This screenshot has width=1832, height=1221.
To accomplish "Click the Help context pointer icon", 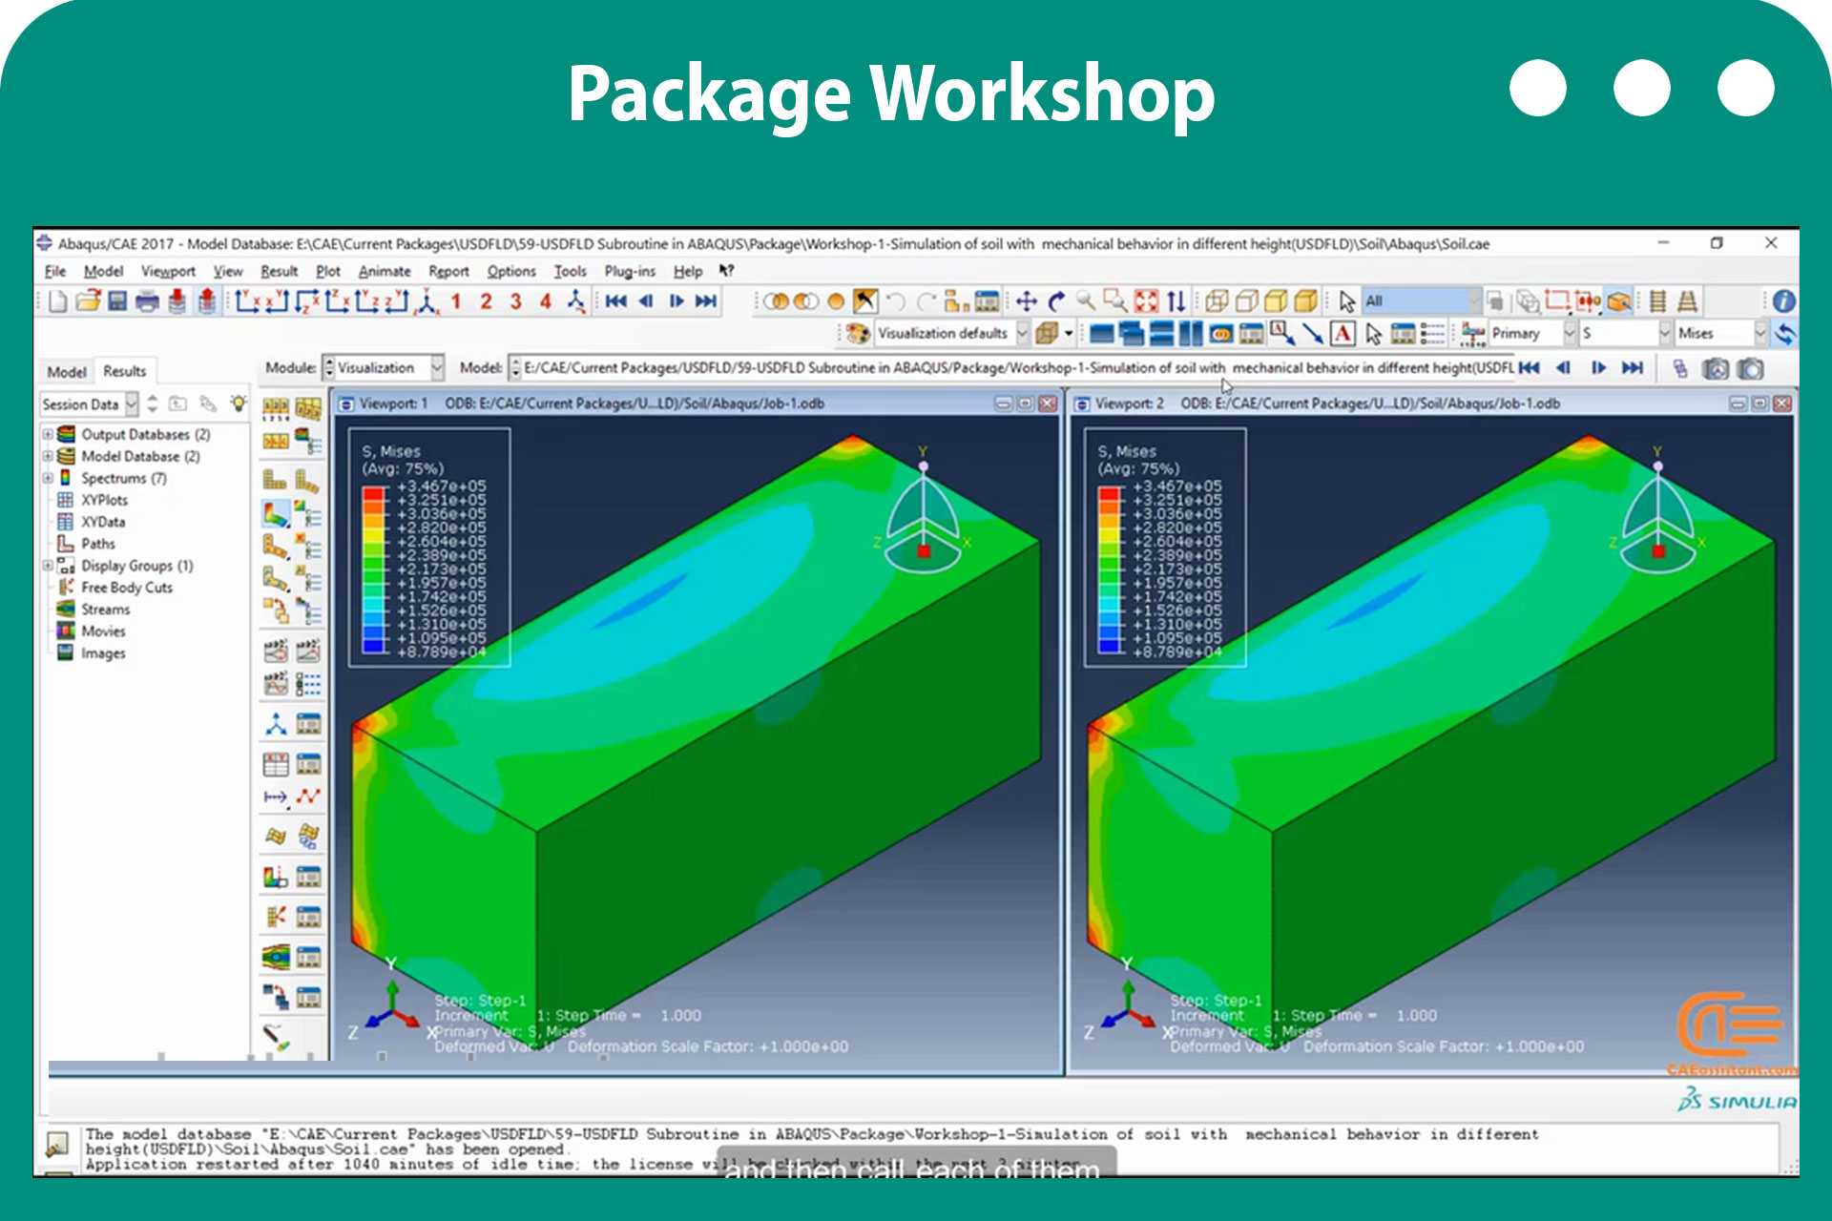I will 727,271.
